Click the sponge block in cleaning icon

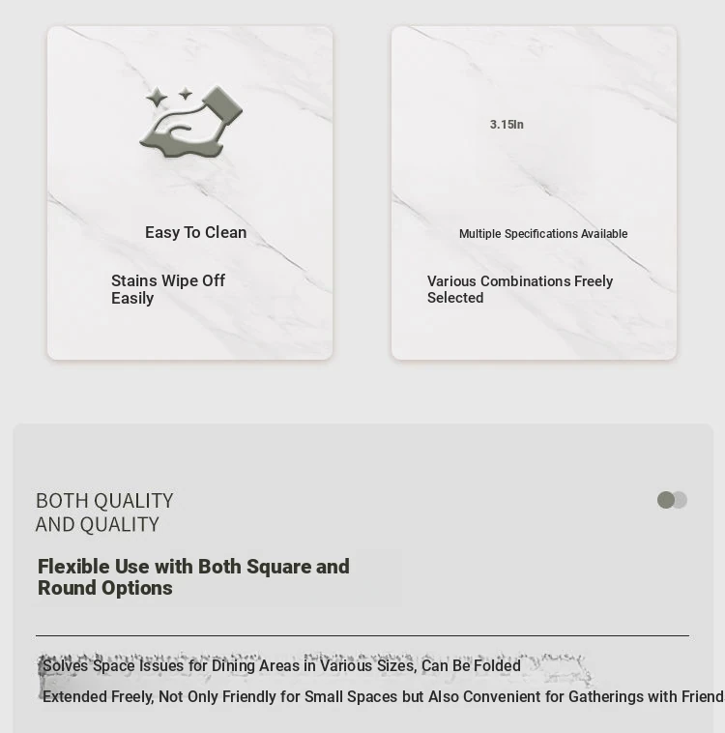222,106
